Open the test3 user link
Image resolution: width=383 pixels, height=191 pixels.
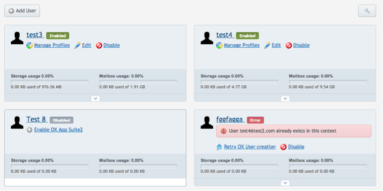point(35,35)
